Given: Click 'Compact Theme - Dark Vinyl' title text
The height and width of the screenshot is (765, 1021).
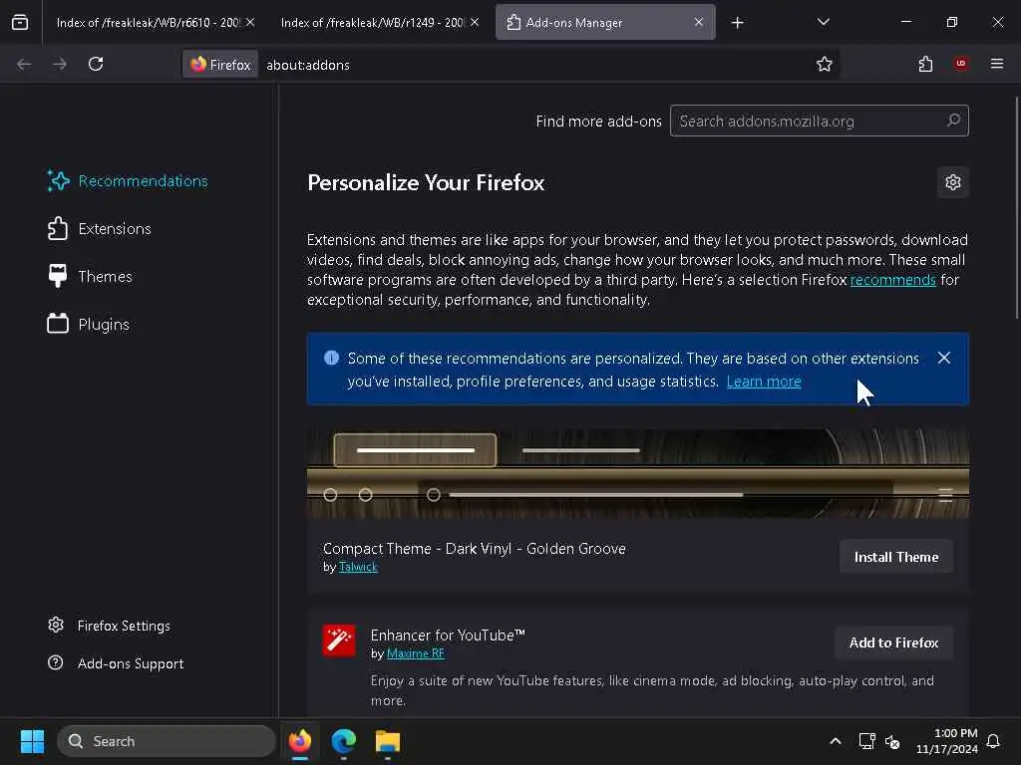Looking at the screenshot, I should click(x=474, y=549).
